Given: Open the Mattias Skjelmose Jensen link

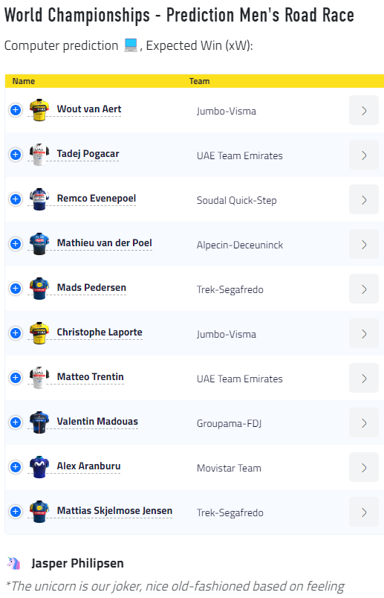Looking at the screenshot, I should (x=114, y=511).
